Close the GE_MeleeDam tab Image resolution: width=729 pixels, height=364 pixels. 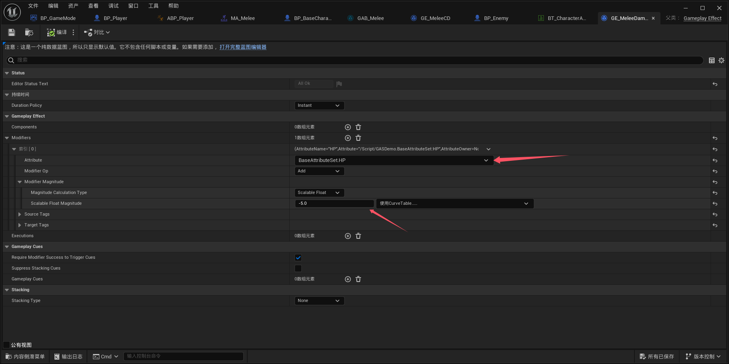[x=653, y=18]
